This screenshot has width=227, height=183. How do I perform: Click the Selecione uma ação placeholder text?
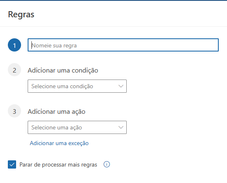[57, 127]
